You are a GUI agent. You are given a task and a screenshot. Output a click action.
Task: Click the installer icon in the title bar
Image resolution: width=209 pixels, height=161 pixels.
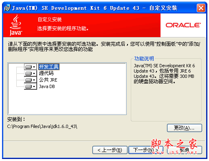tap(7, 8)
